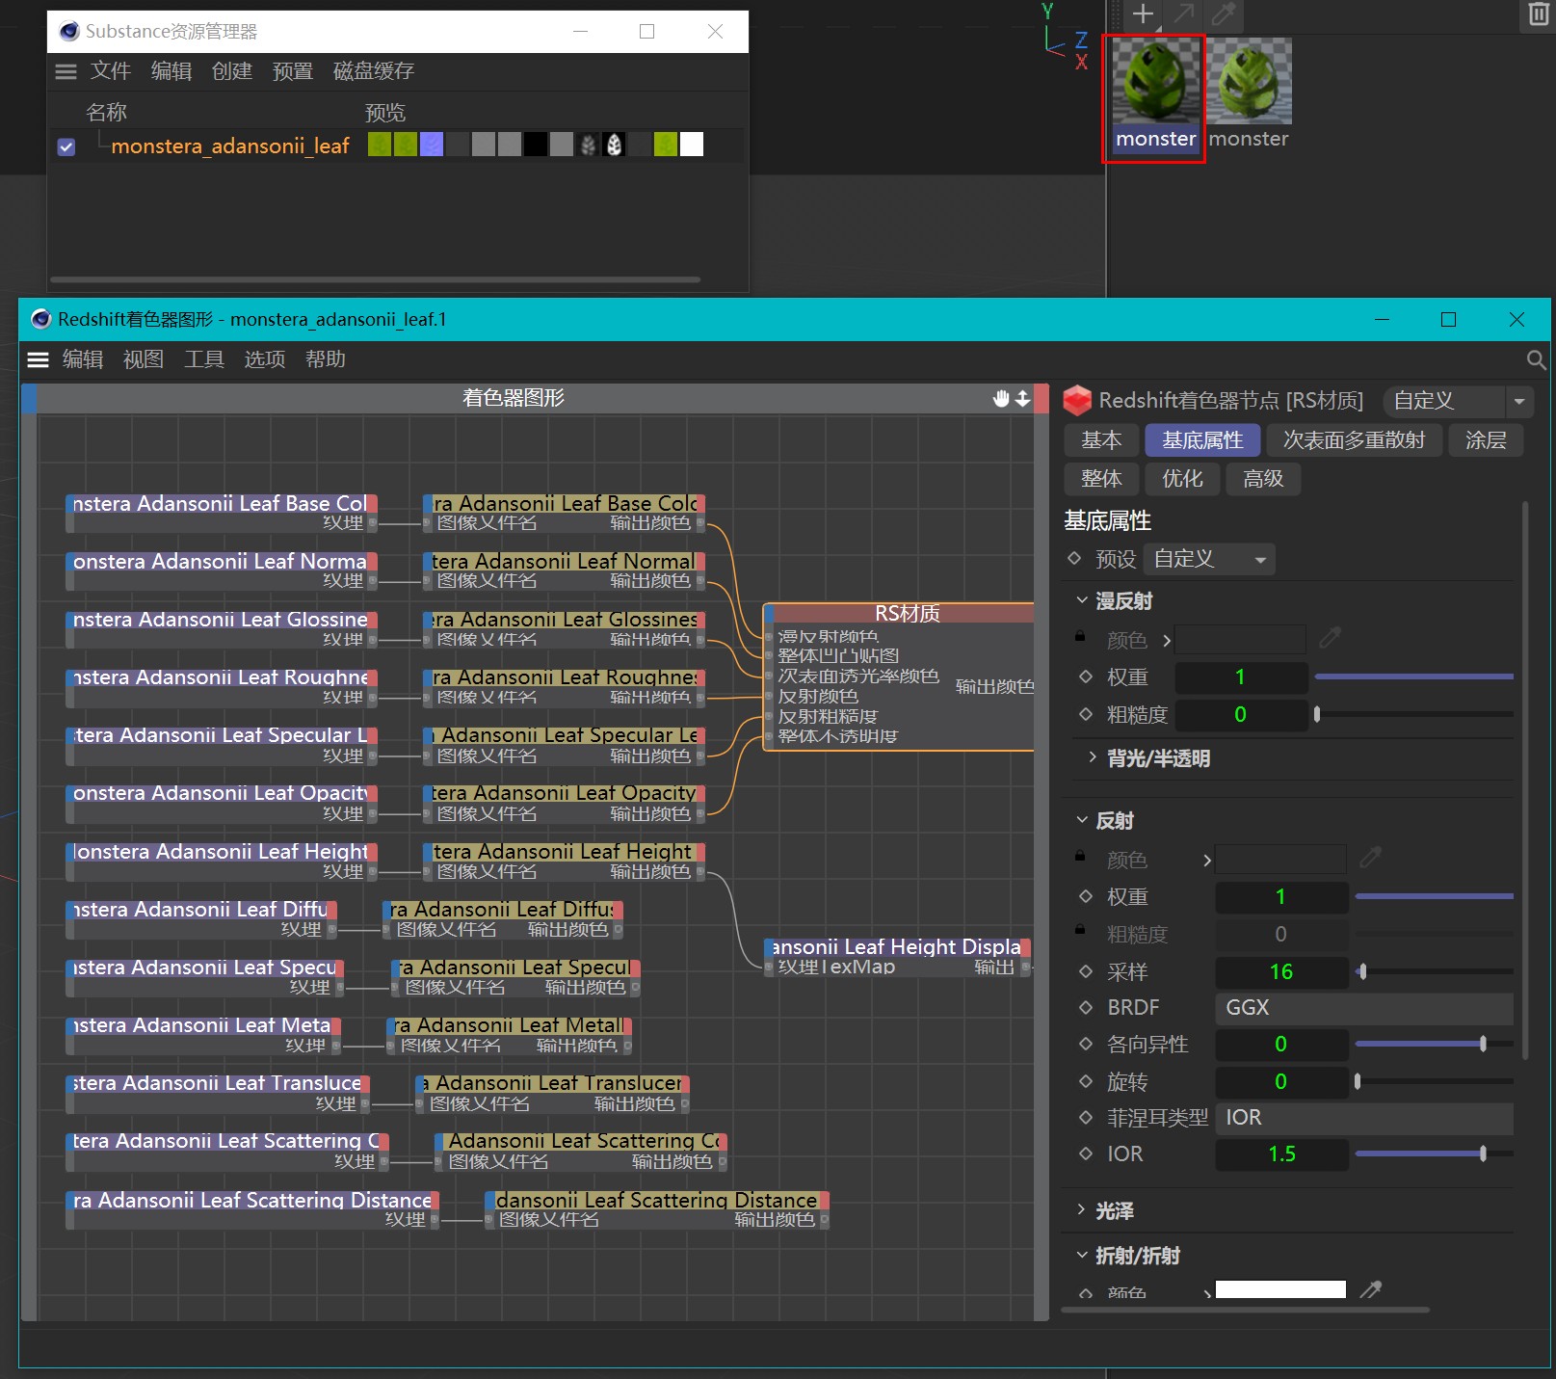Screen dimensions: 1556x1379
Task: Click the lock icon beside 漫反射 颜色
Action: (1081, 637)
